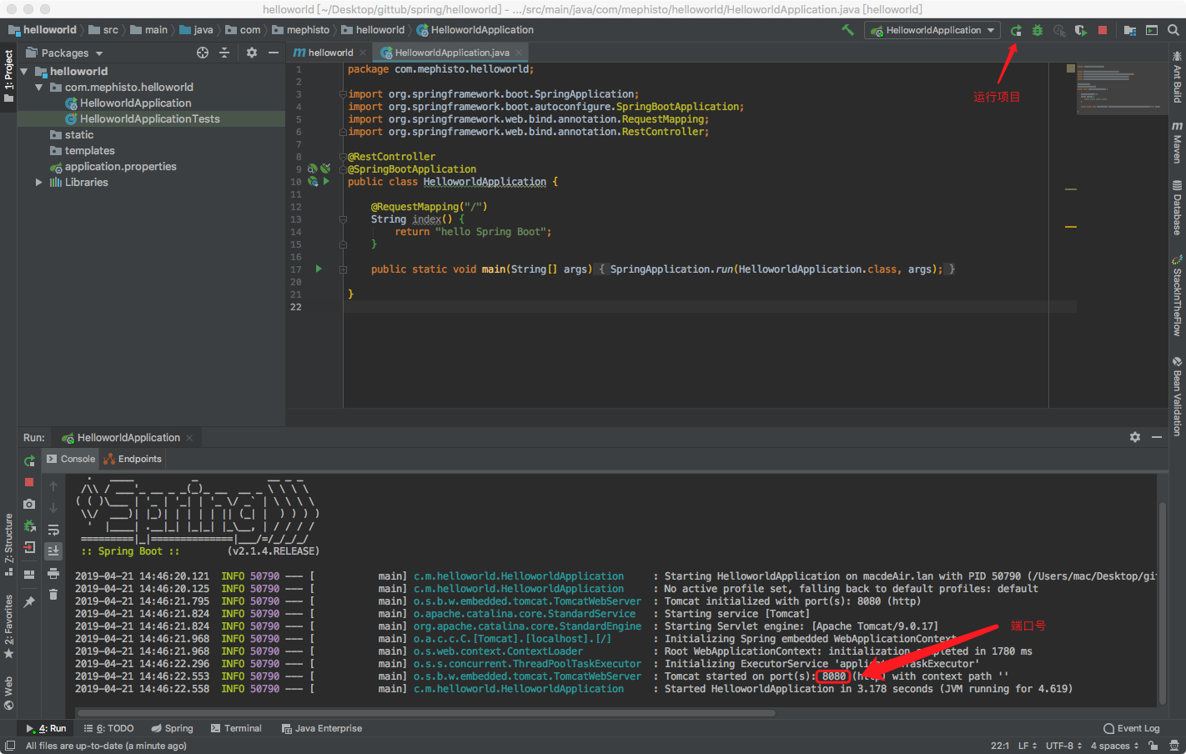Open the Terminal tool window
The height and width of the screenshot is (754, 1186).
[x=236, y=728]
